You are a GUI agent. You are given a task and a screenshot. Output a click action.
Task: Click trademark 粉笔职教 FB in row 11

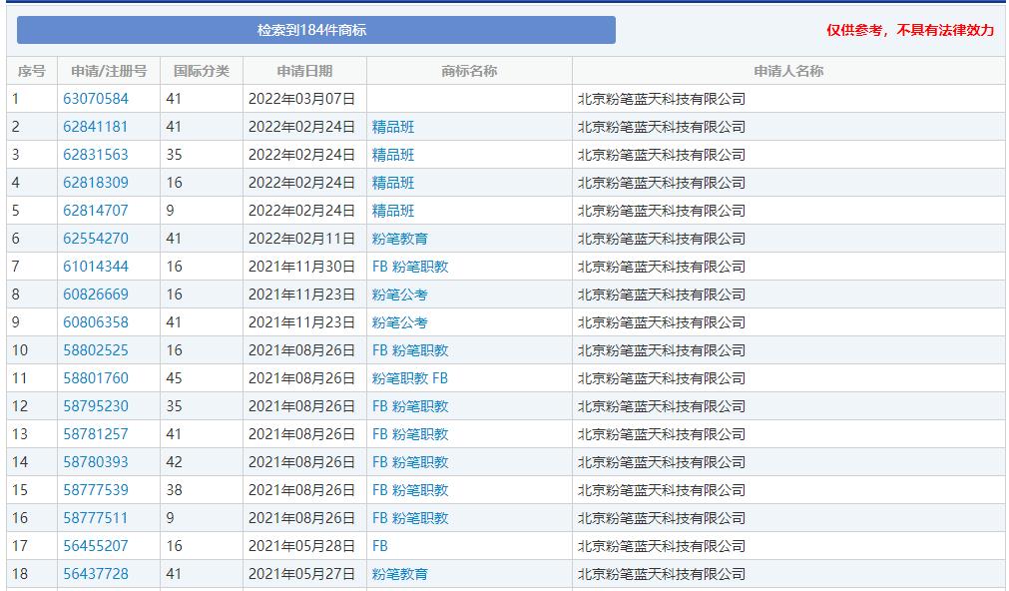pyautogui.click(x=410, y=378)
